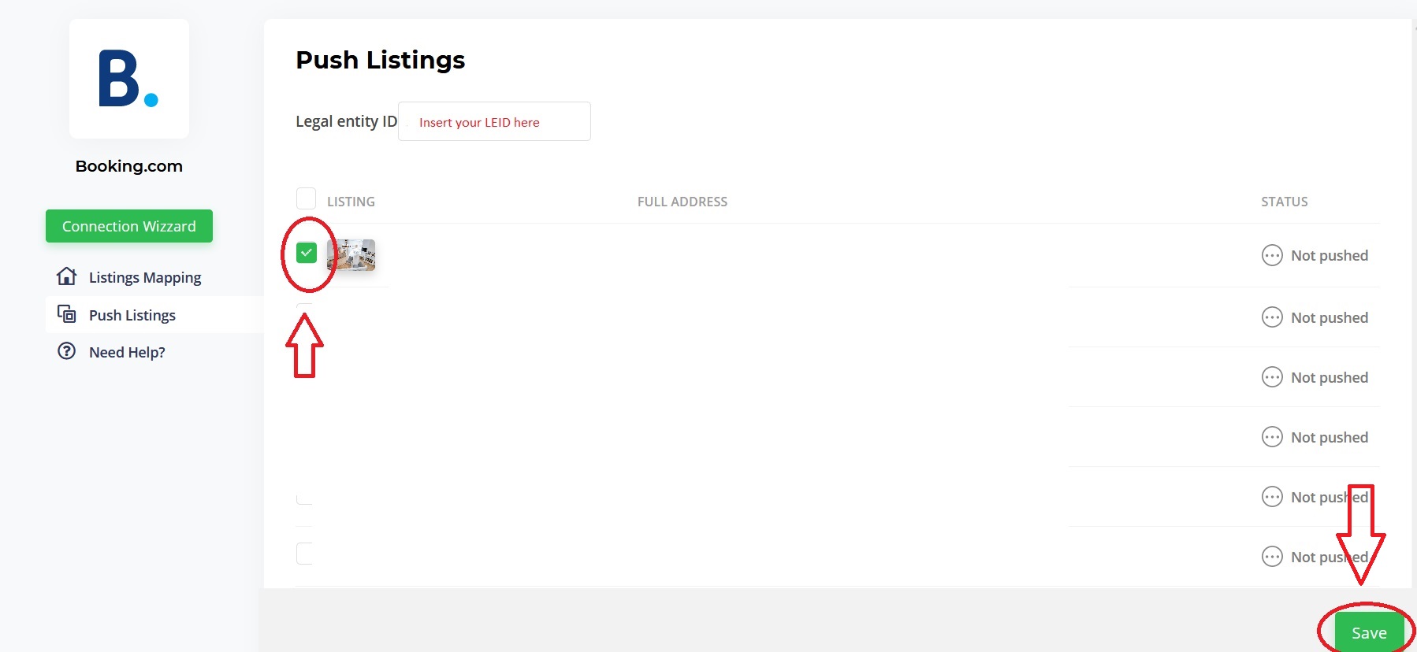The height and width of the screenshot is (652, 1417).
Task: Check the checkbox in the bottom listing row
Action: pyautogui.click(x=305, y=554)
